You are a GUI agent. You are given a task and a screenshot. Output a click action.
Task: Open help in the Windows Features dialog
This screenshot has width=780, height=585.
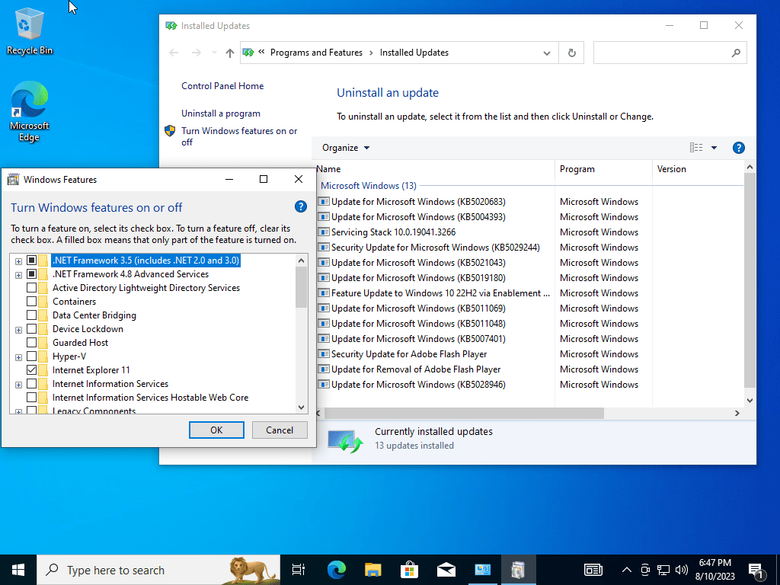click(x=300, y=206)
